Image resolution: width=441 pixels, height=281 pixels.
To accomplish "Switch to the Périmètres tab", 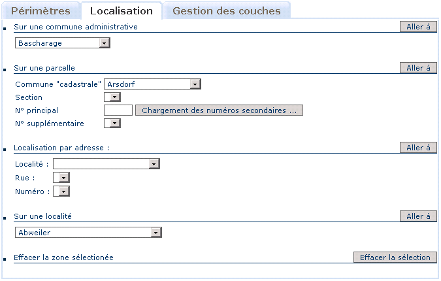I will point(41,11).
